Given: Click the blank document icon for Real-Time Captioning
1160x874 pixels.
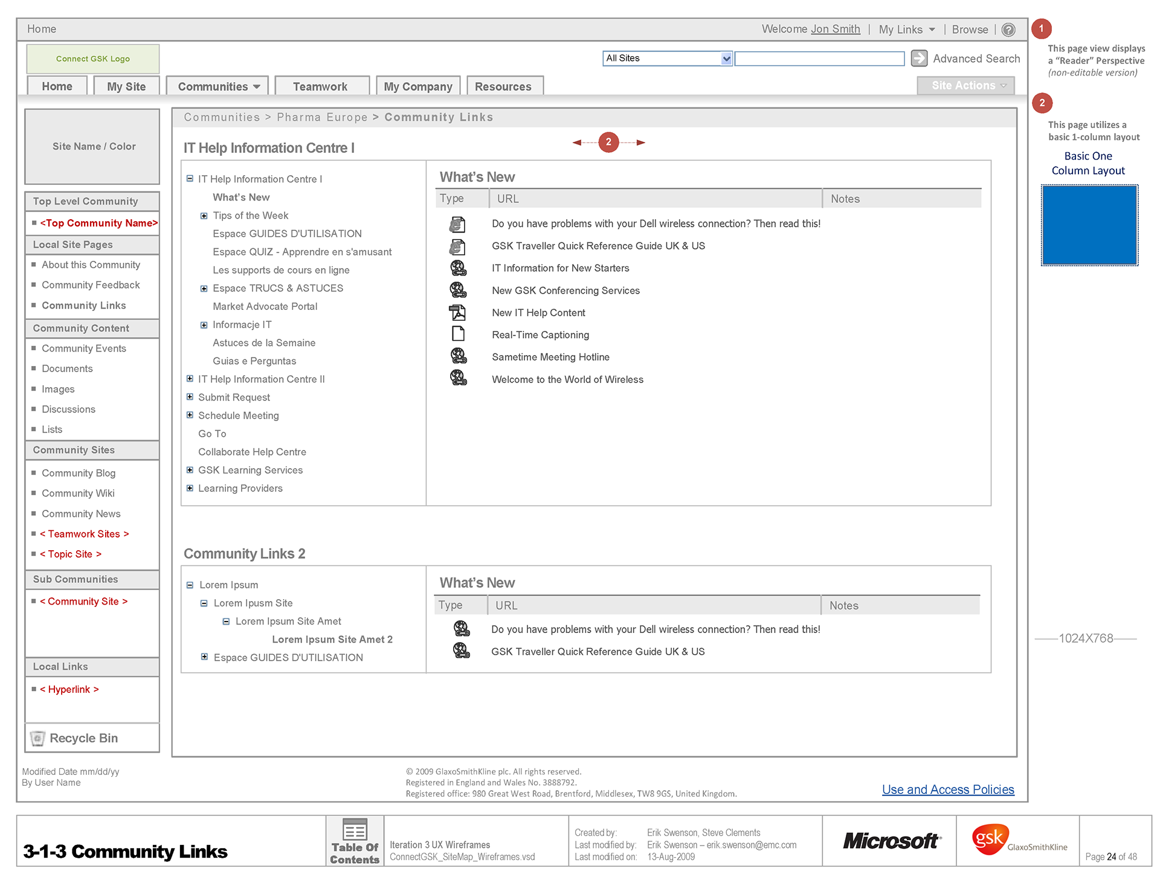Looking at the screenshot, I should tap(458, 334).
